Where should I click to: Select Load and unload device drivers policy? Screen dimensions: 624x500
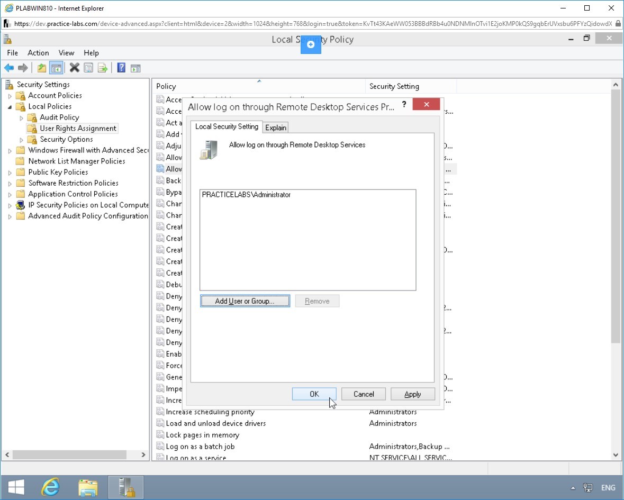[216, 423]
